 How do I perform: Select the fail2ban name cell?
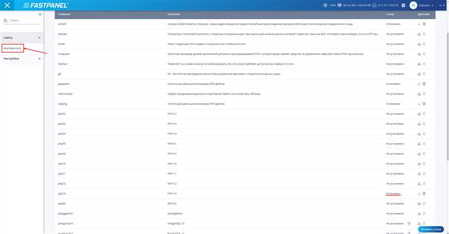pos(63,64)
